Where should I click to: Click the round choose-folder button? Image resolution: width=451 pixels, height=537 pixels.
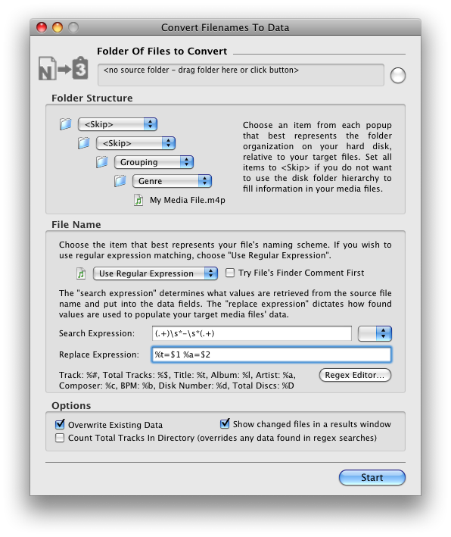(397, 75)
